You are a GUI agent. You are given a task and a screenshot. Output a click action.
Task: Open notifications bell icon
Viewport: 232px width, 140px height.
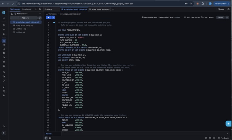coord(4,127)
